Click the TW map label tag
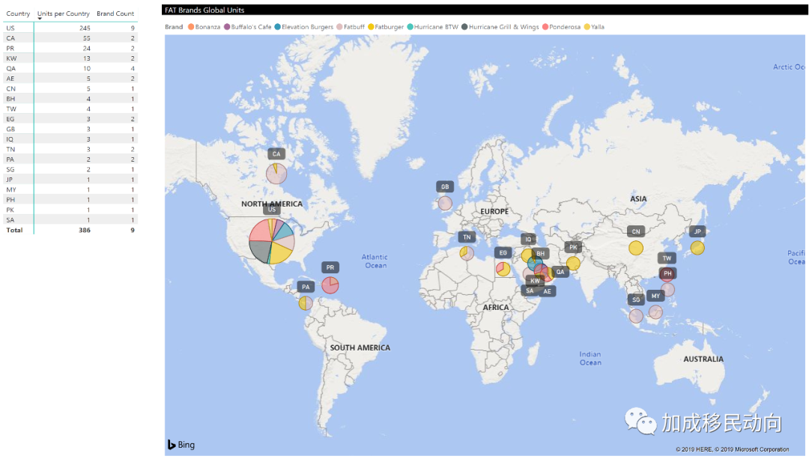 point(667,258)
